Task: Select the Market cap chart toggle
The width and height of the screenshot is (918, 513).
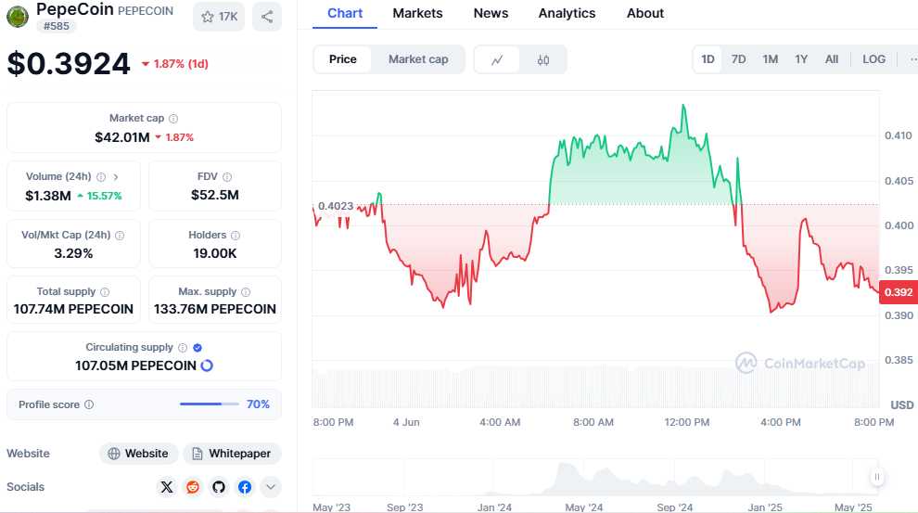Action: click(418, 59)
